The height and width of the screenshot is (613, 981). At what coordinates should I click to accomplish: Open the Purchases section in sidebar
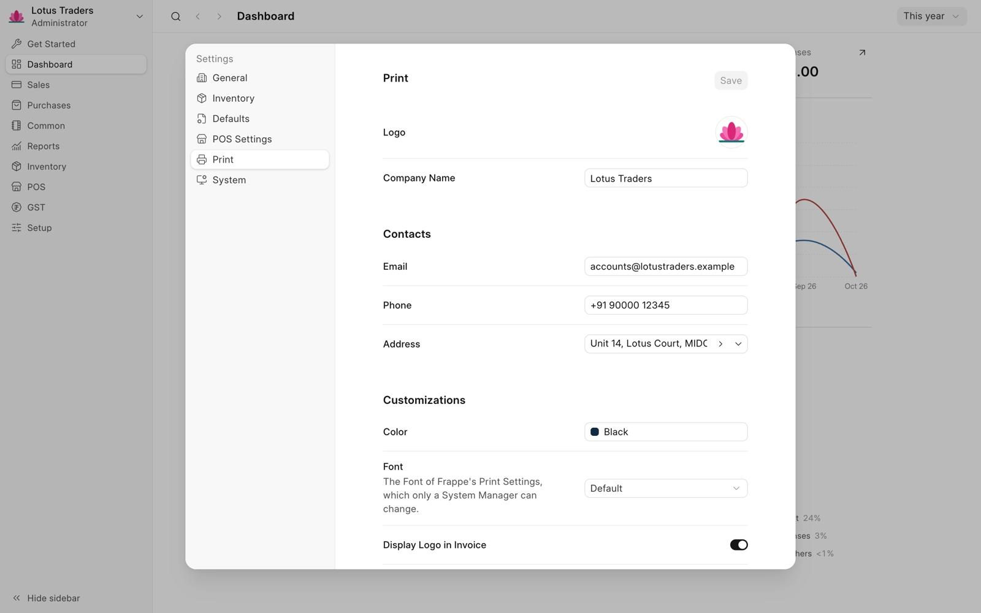(x=76, y=105)
